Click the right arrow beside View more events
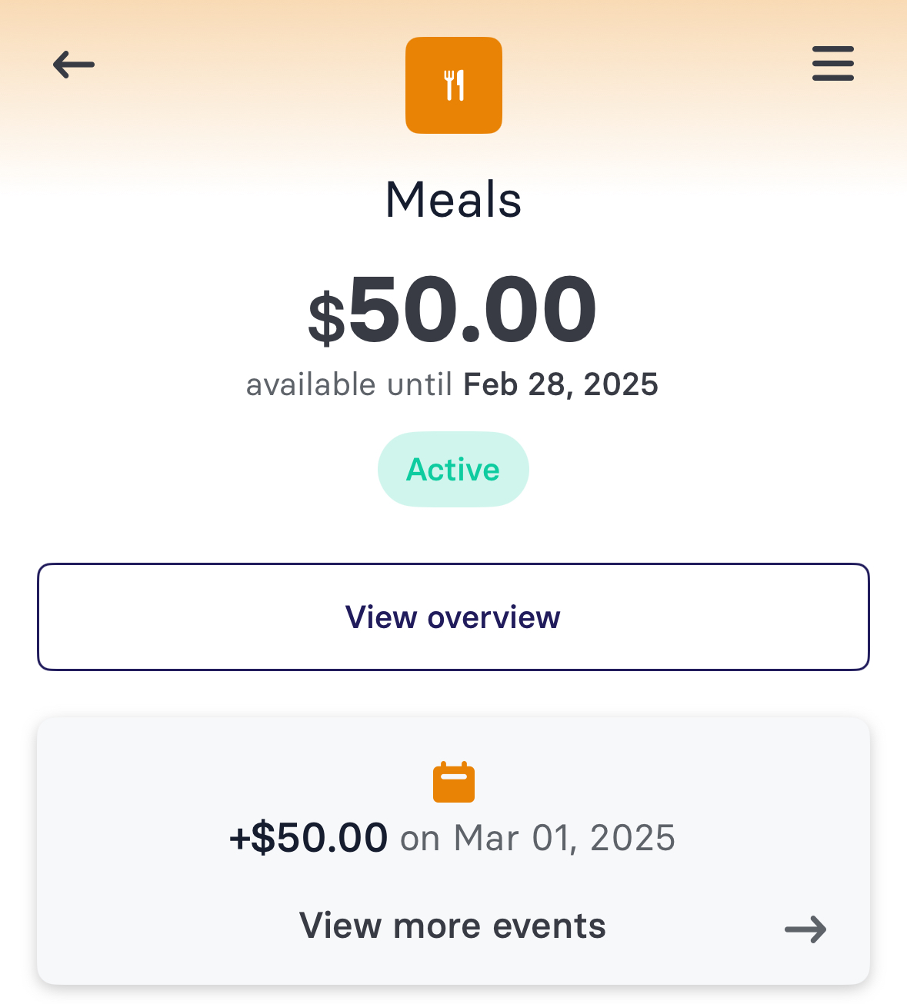Screen dimensions: 907x1004 tap(805, 929)
